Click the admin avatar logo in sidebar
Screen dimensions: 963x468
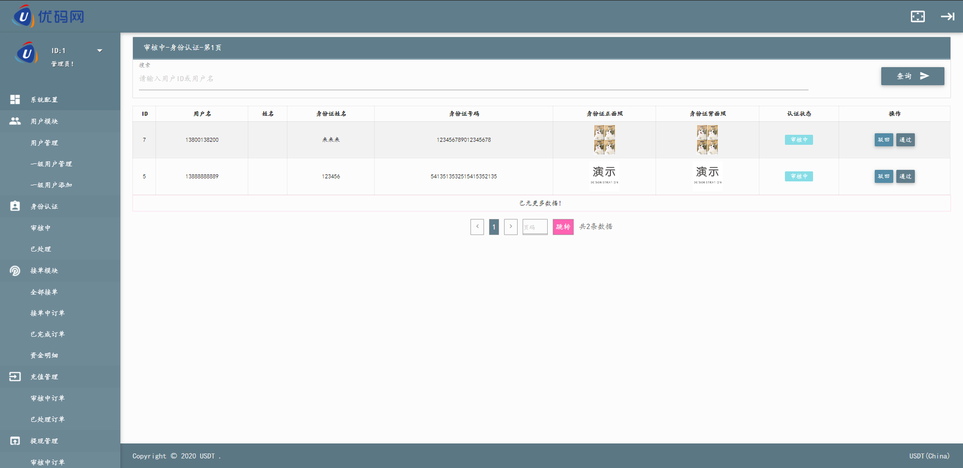click(27, 53)
